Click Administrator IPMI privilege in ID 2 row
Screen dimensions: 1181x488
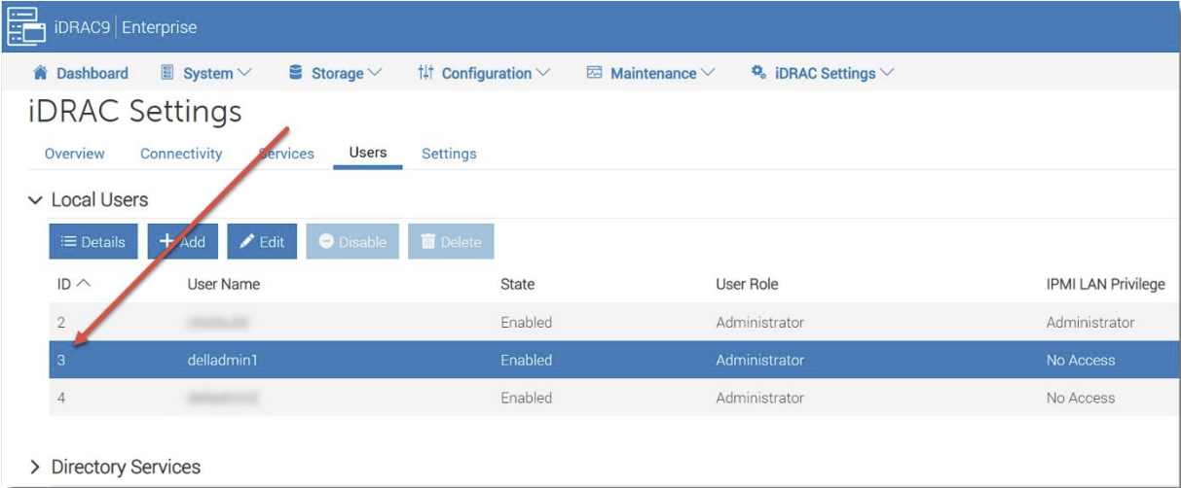1090,322
